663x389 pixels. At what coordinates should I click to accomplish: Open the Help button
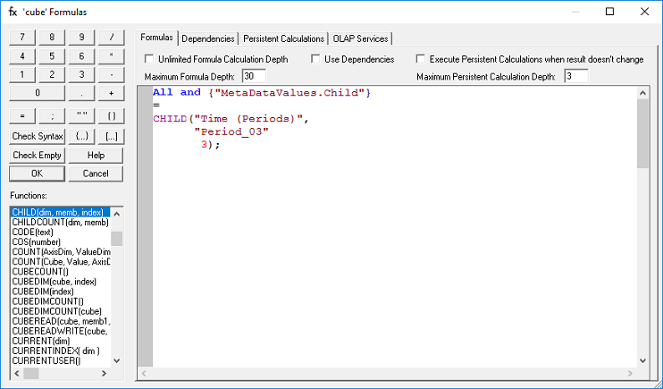tap(96, 155)
